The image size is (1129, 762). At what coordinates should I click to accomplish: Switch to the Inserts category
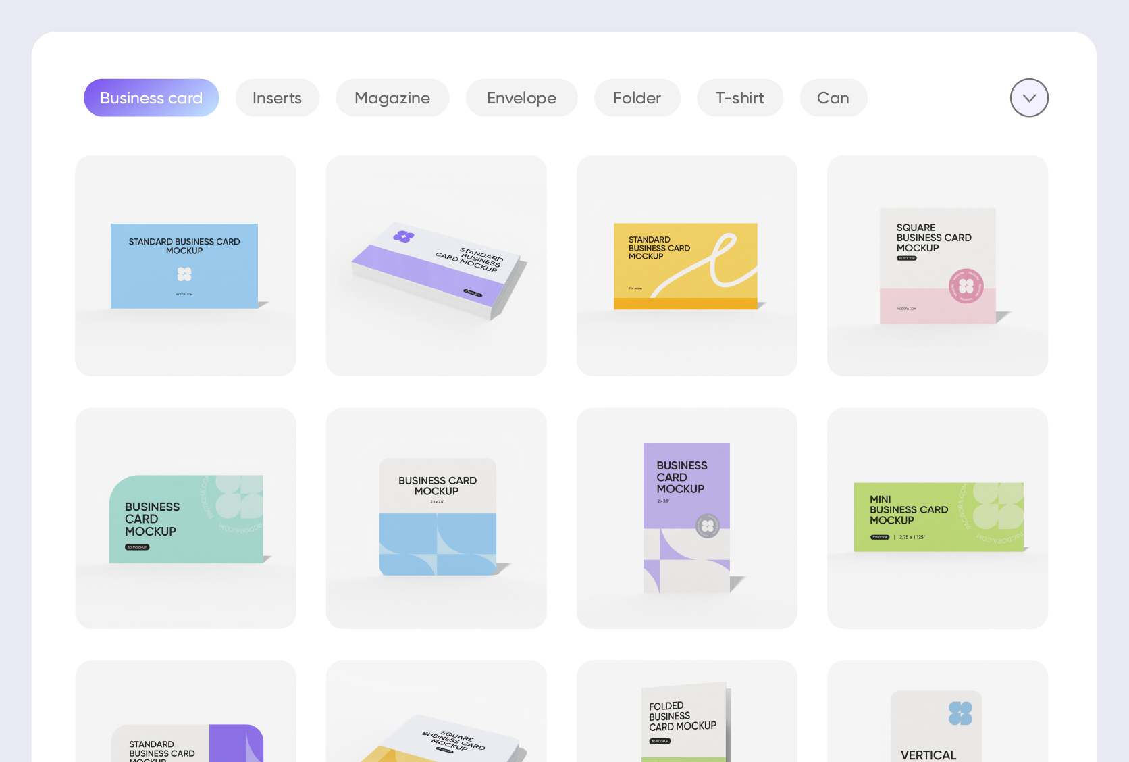277,97
